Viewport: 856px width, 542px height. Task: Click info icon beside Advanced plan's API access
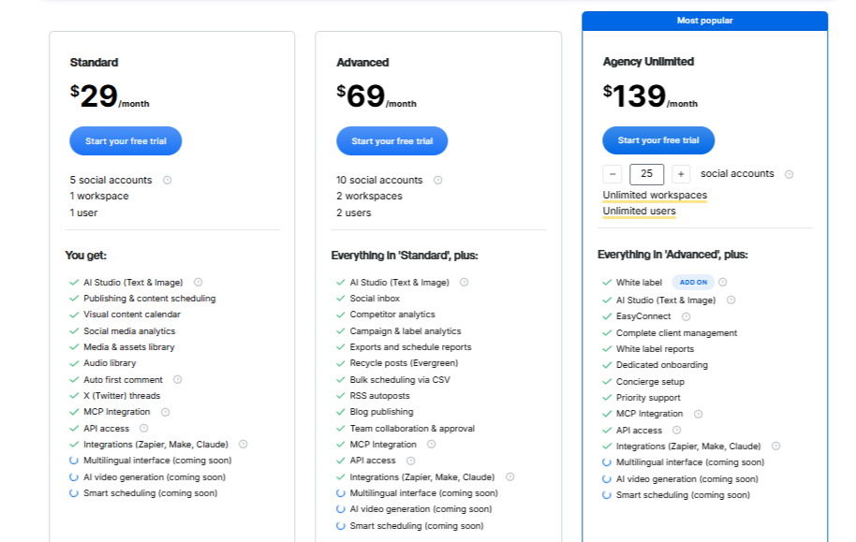pos(410,461)
